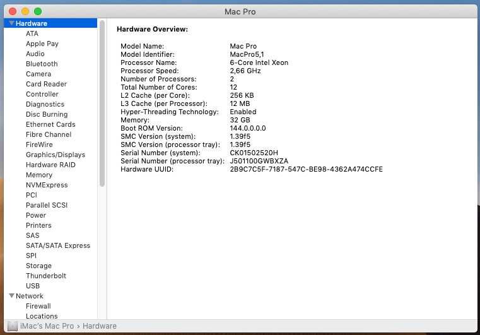Show USB device information
The width and height of the screenshot is (480, 335).
(x=33, y=286)
